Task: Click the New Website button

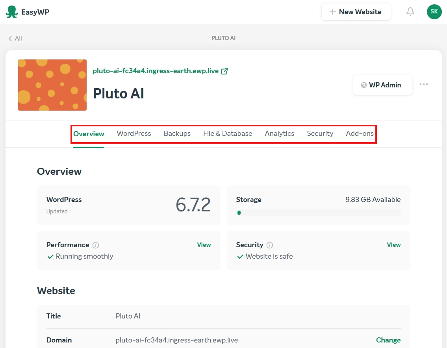Action: [x=356, y=12]
